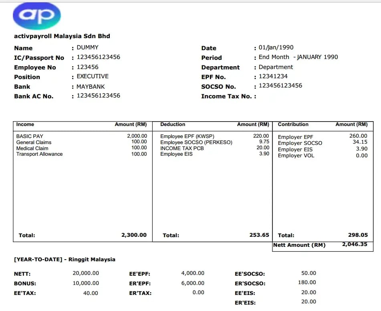Click the Deduction column header
This screenshot has height=311, width=381.
pyautogui.click(x=173, y=124)
